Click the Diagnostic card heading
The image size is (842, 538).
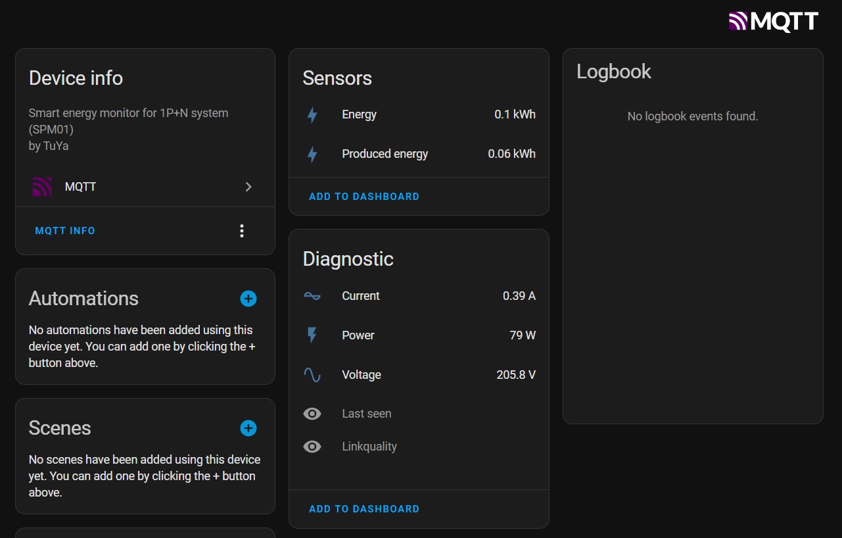(348, 258)
